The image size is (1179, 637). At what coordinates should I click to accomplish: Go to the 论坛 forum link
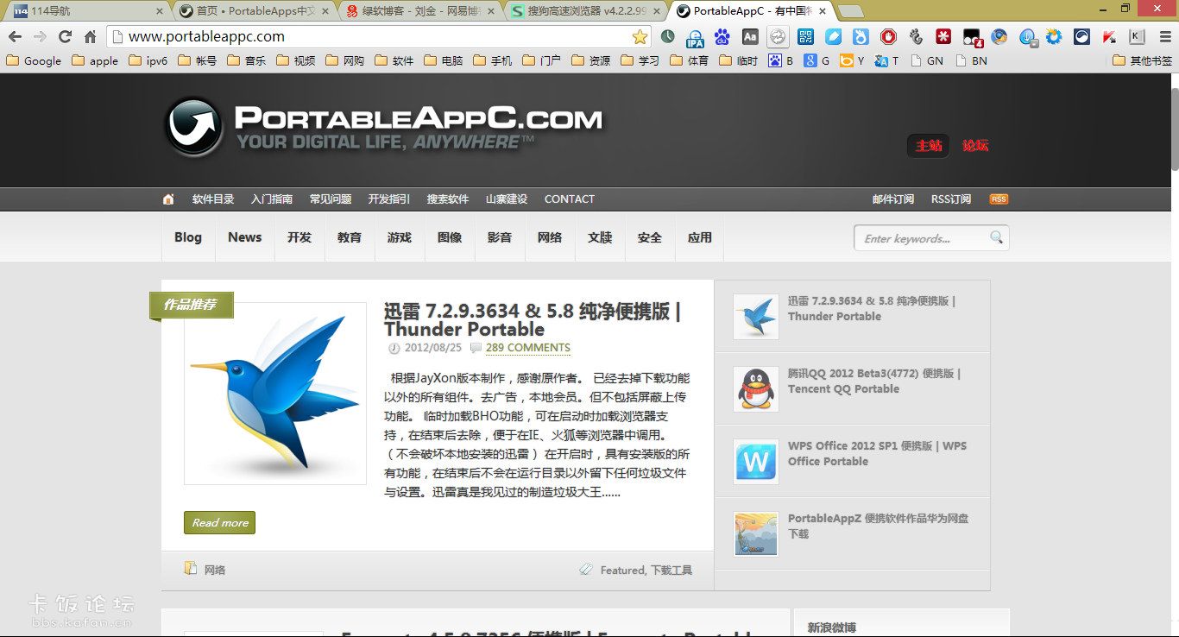coord(975,146)
